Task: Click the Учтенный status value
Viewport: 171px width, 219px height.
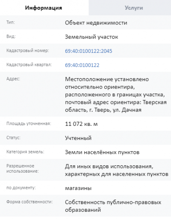Action: click(x=78, y=138)
